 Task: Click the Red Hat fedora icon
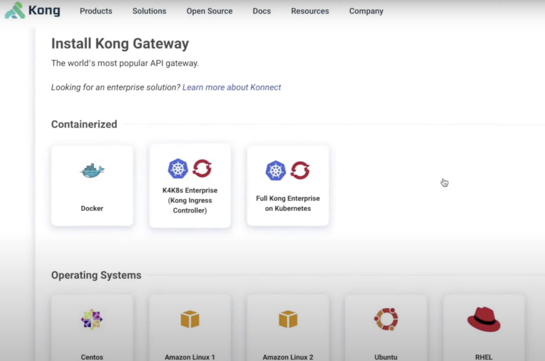point(483,319)
